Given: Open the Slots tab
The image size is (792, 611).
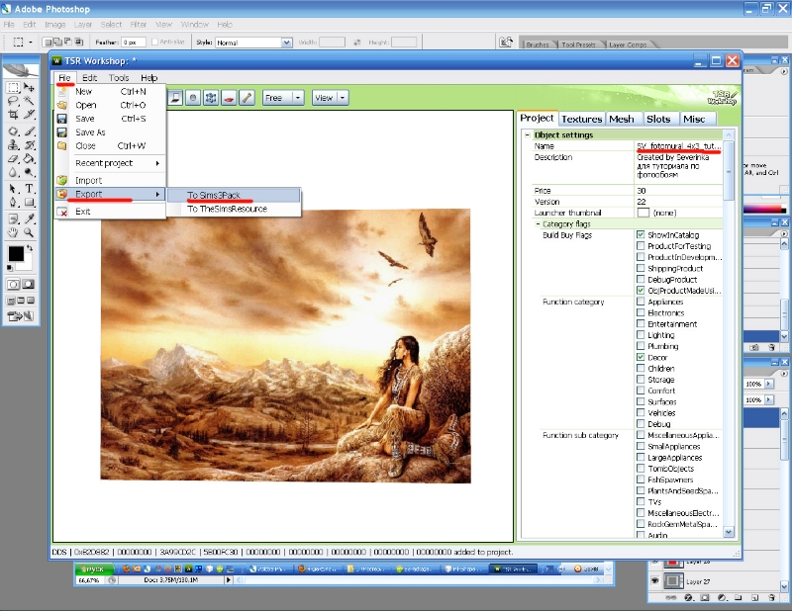Looking at the screenshot, I should coord(658,119).
